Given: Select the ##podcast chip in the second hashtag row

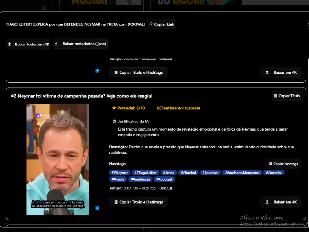Looking at the screenshot, I should [164, 179].
